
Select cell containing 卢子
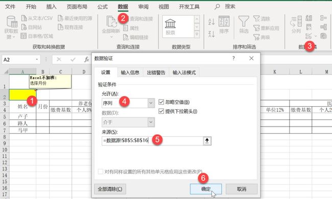click(x=22, y=116)
